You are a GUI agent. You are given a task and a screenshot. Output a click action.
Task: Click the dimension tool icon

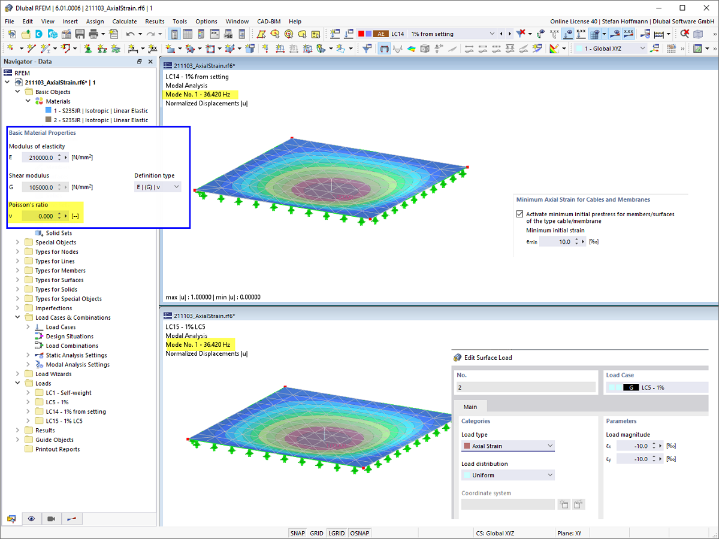pyautogui.click(x=132, y=49)
